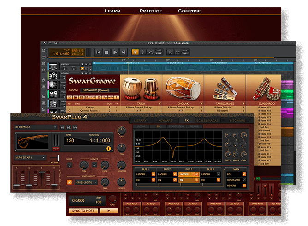Close the Tambourines instrument panel in SwarGroove
Screen dimensions: 308x226
coord(243,104)
